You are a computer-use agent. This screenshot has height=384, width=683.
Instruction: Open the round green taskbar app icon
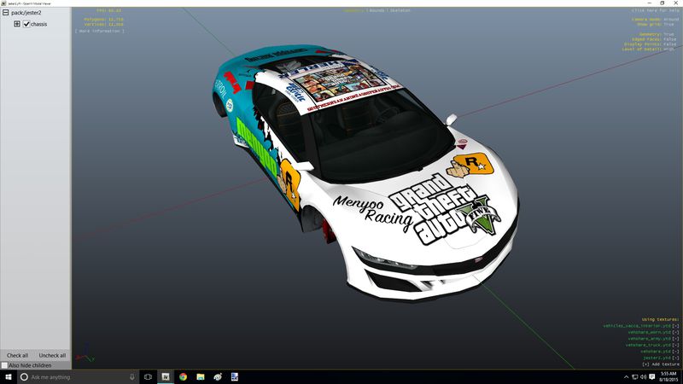click(x=218, y=377)
